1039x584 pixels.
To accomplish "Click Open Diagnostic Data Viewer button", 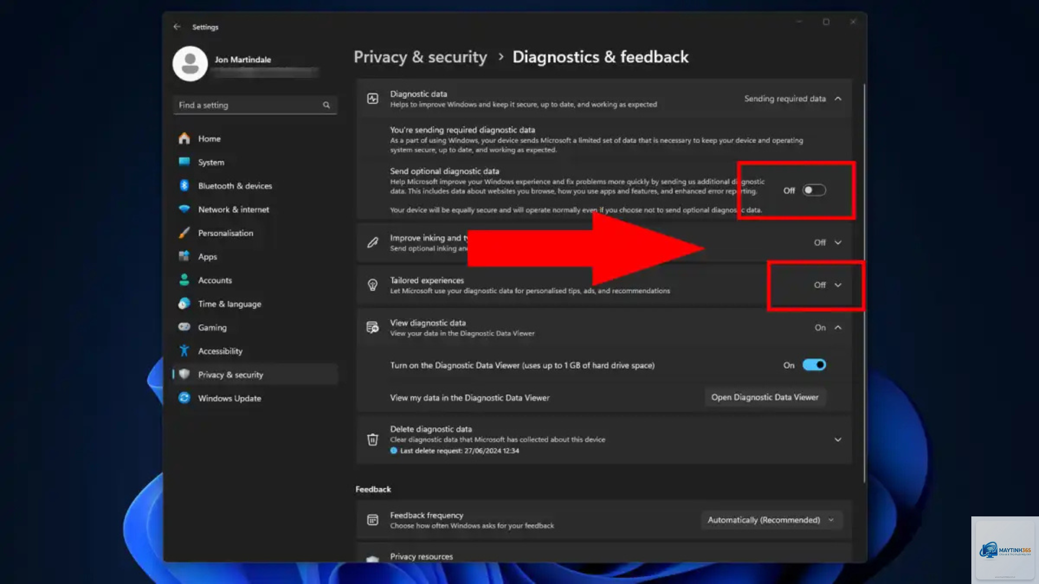I will 765,397.
